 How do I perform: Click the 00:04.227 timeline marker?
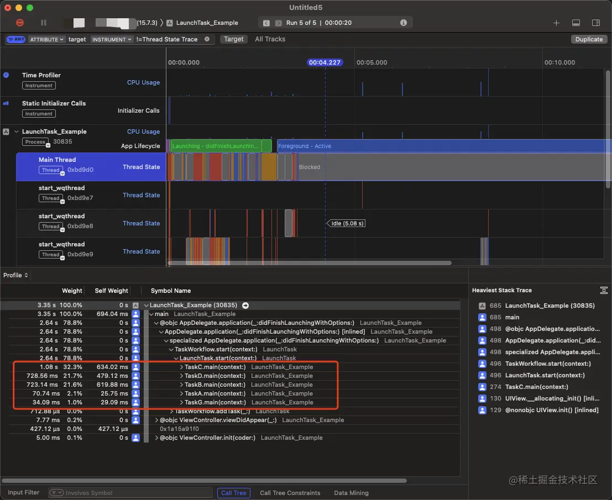(x=325, y=62)
